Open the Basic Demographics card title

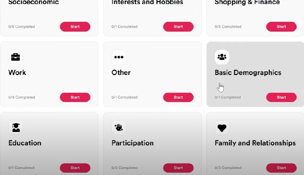[248, 73]
